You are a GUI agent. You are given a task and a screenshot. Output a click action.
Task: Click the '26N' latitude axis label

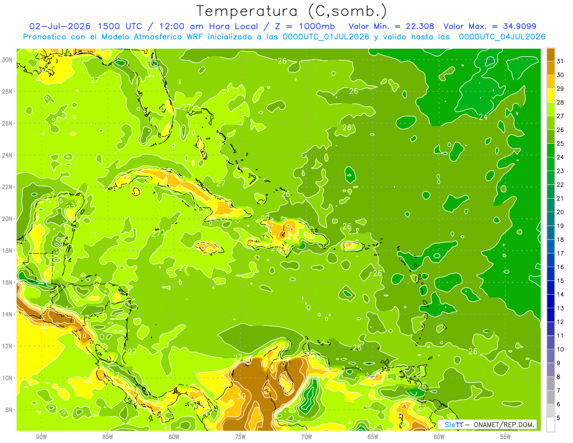coord(8,123)
